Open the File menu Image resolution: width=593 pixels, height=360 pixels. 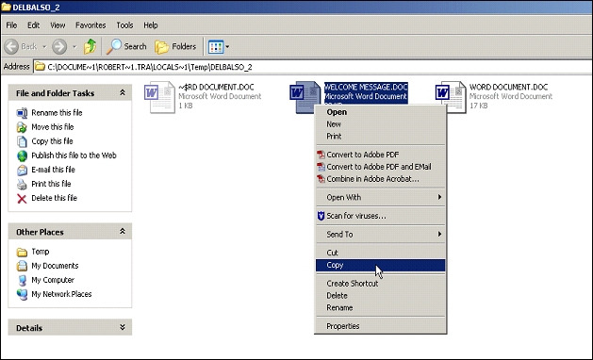click(11, 25)
